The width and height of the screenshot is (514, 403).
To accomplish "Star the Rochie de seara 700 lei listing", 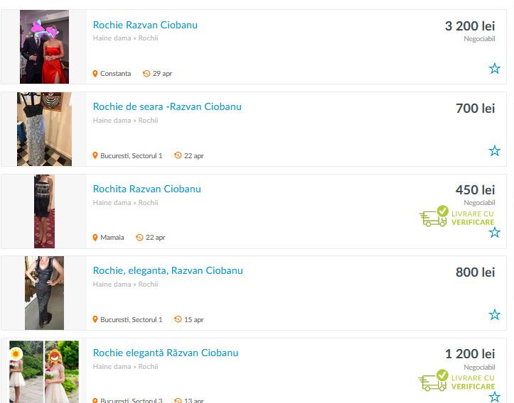I will point(494,151).
